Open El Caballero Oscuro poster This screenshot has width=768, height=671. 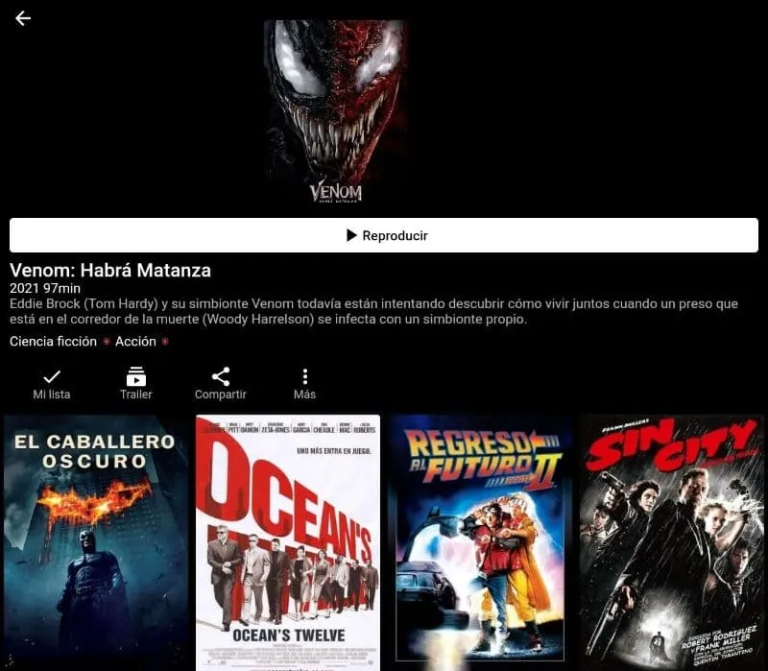pyautogui.click(x=93, y=538)
